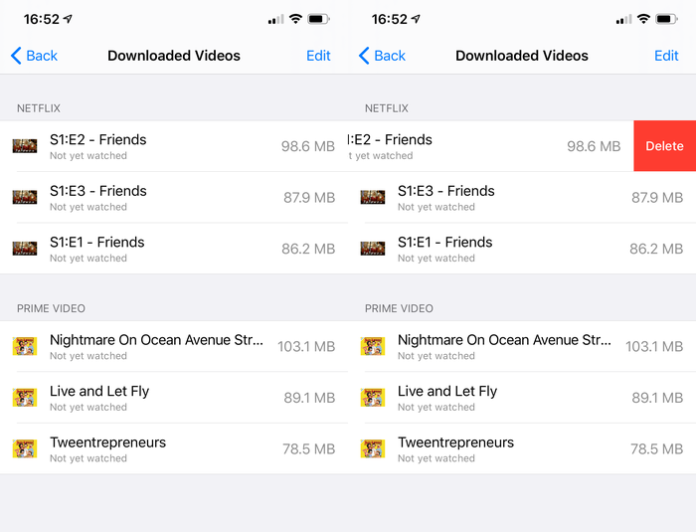Open S1:E1 - Friends thumbnail, left screen

pyautogui.click(x=25, y=249)
